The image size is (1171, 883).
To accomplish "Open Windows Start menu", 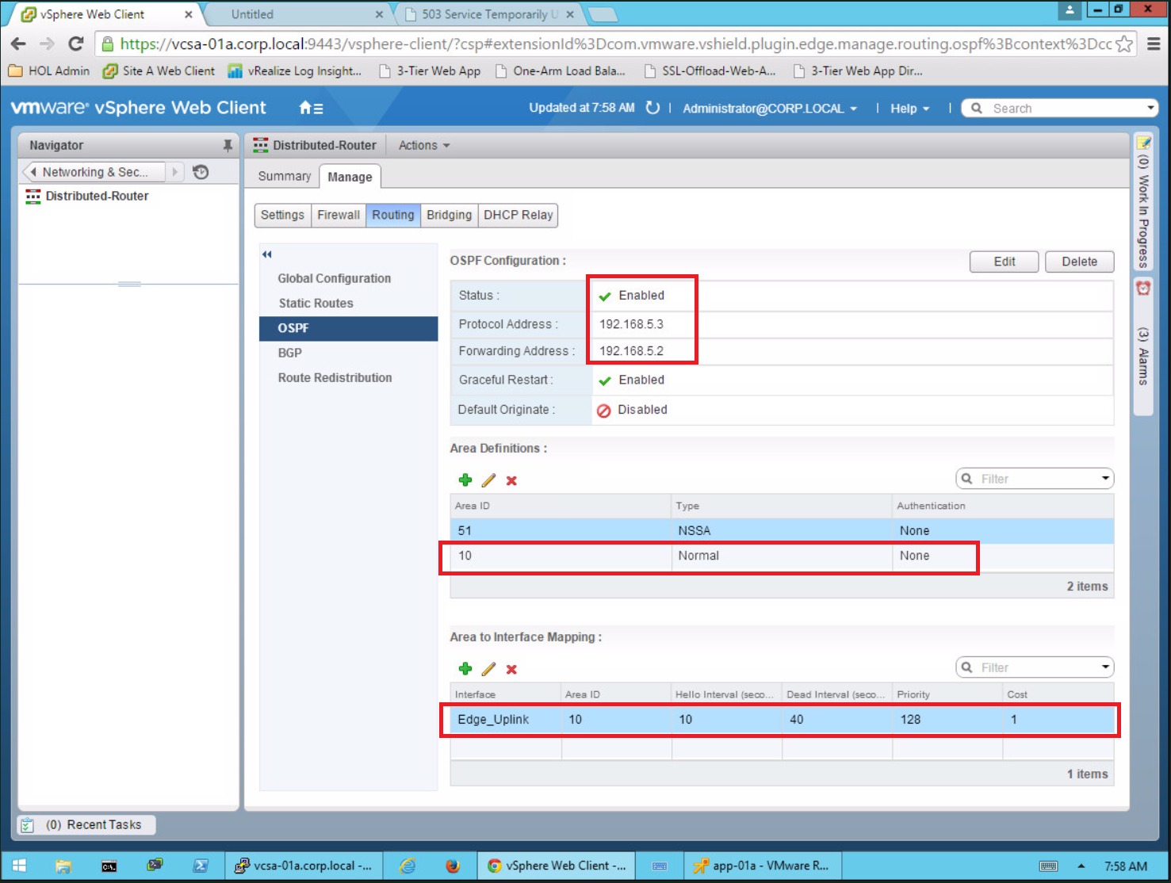I will 20,866.
